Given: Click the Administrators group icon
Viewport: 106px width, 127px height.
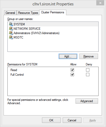Looking at the screenshot, I should [x=11, y=33].
